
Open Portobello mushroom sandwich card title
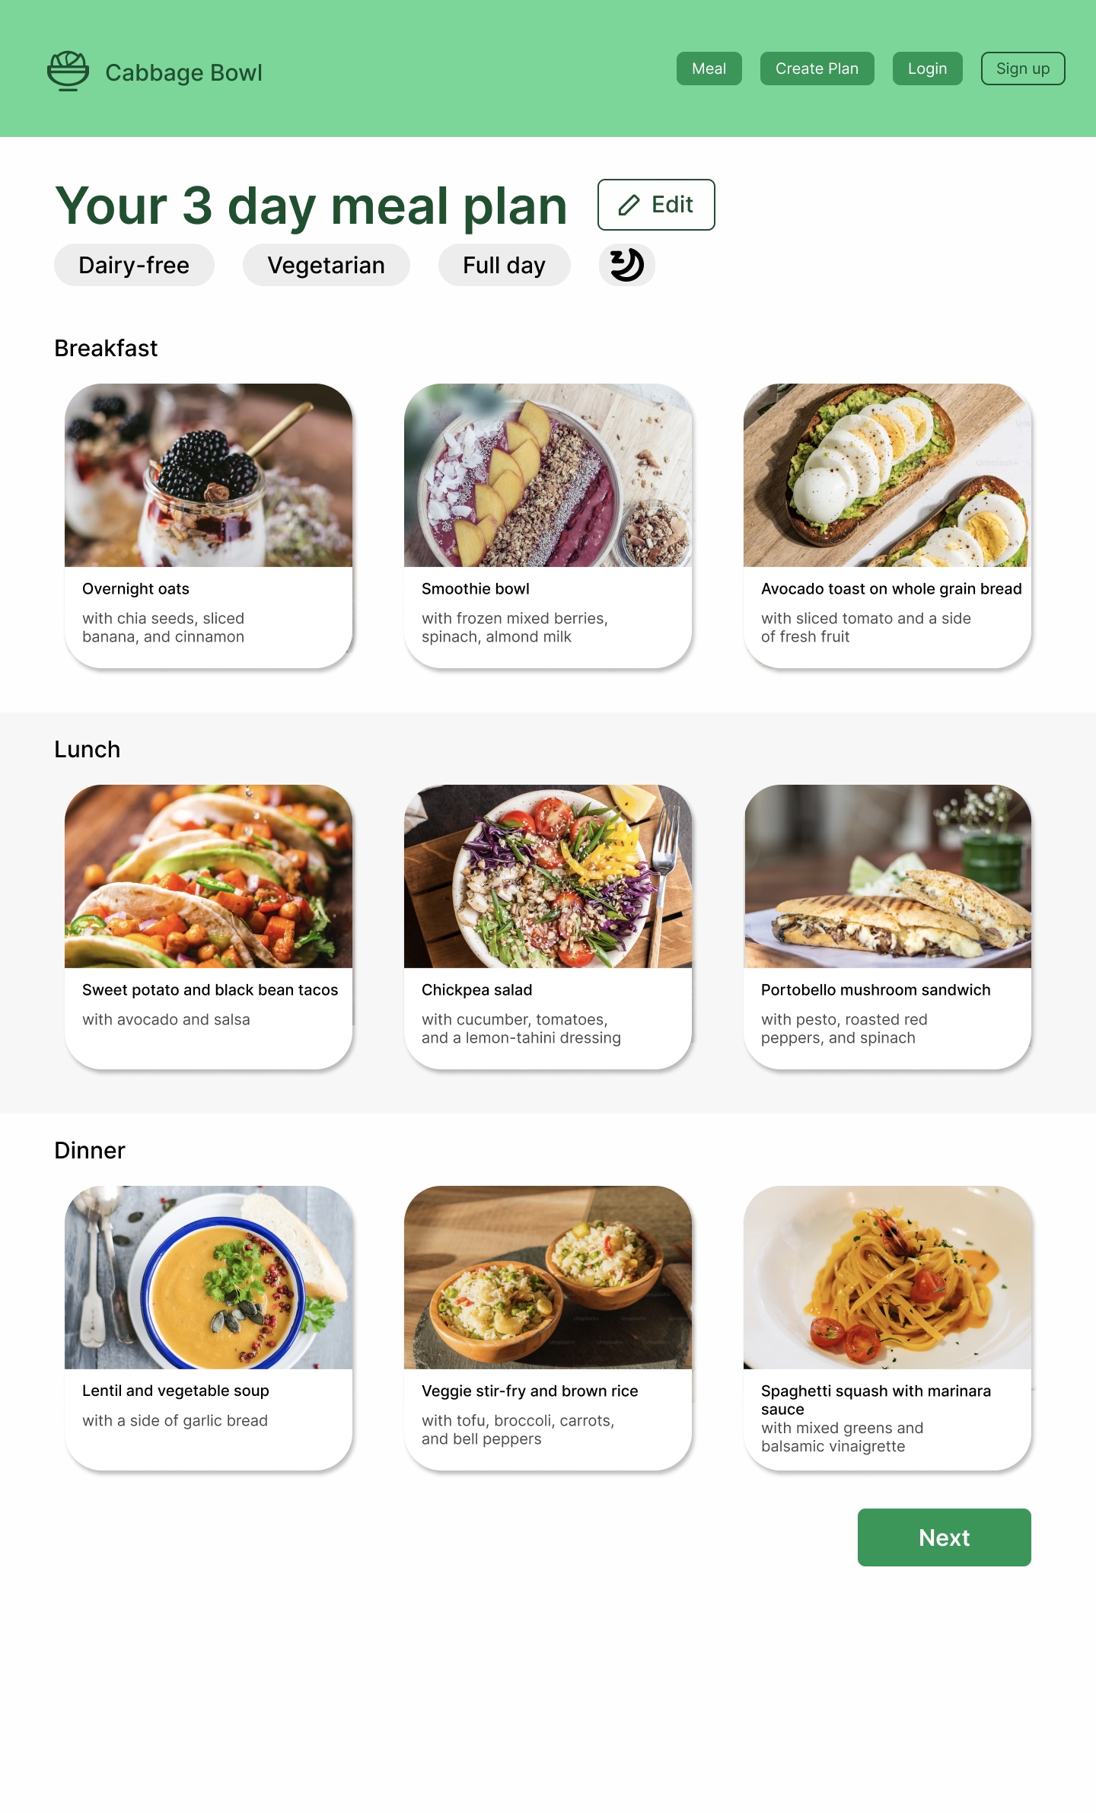click(x=876, y=989)
